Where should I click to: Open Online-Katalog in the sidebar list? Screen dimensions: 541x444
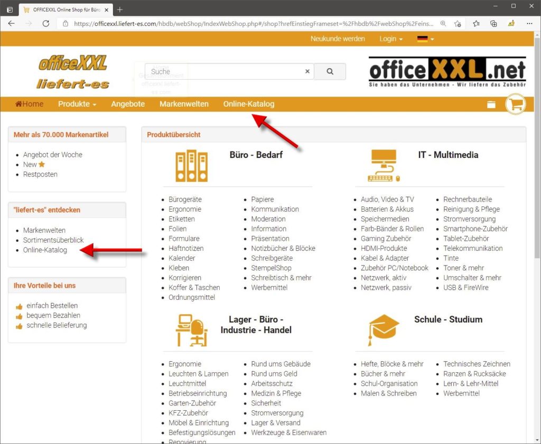(x=45, y=250)
